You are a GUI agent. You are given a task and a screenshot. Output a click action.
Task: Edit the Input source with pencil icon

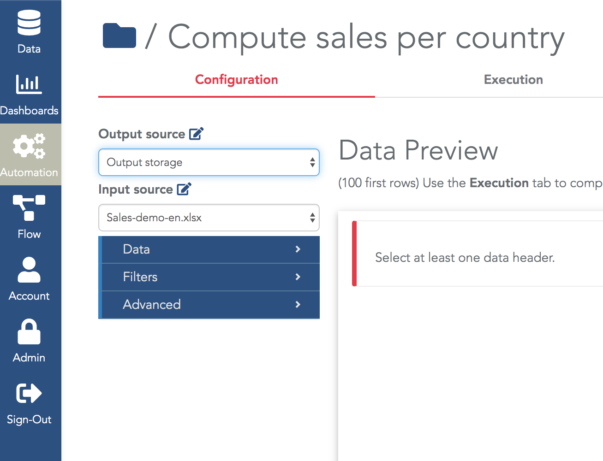pos(184,189)
